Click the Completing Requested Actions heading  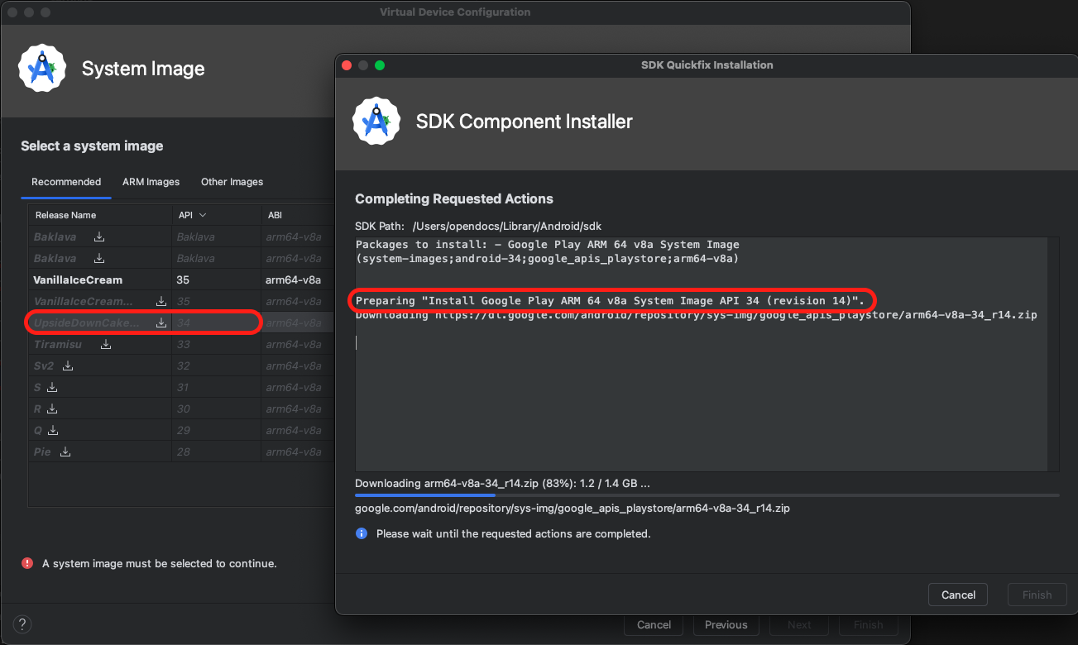click(x=454, y=198)
